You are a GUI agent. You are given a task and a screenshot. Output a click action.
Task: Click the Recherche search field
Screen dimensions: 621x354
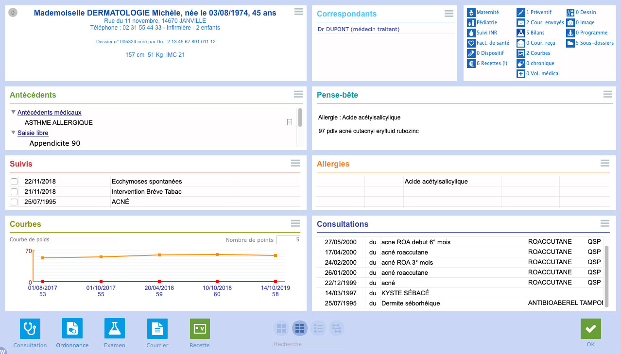tap(309, 344)
